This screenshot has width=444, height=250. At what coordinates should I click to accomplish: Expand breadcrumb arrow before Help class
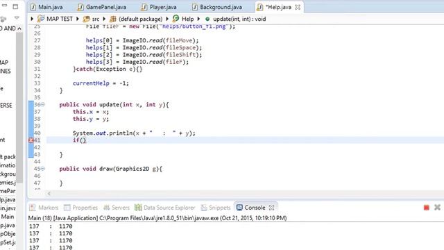click(x=167, y=19)
